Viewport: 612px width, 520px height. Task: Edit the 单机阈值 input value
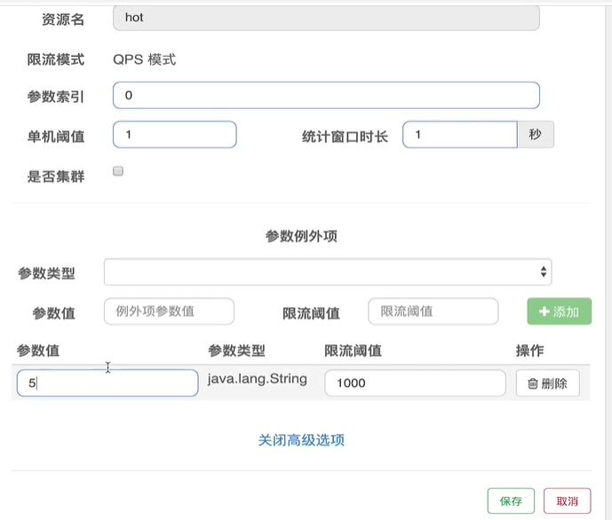[174, 135]
